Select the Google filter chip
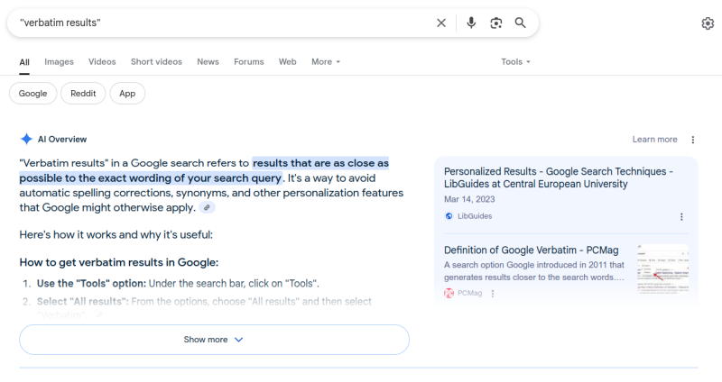This screenshot has height=382, width=722. [33, 94]
